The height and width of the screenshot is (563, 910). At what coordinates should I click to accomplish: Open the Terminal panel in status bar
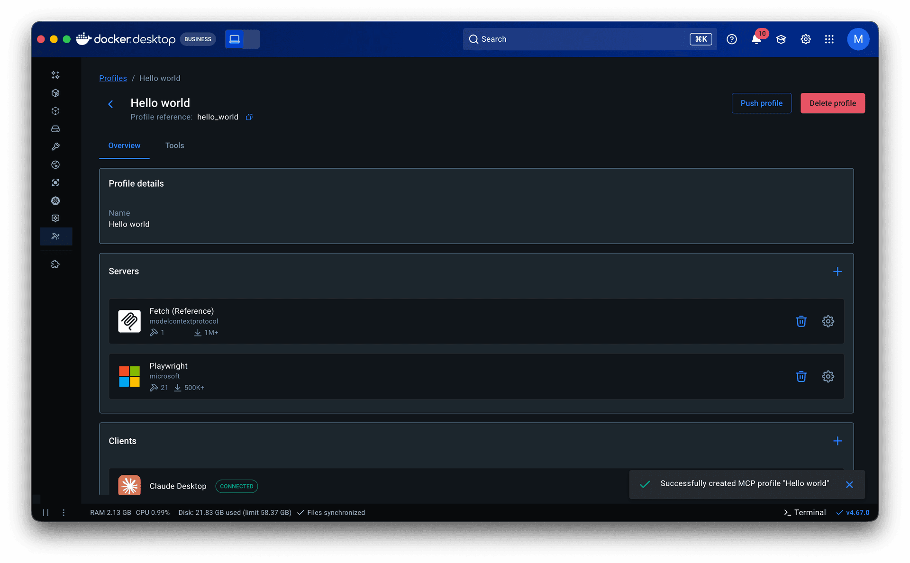click(805, 512)
